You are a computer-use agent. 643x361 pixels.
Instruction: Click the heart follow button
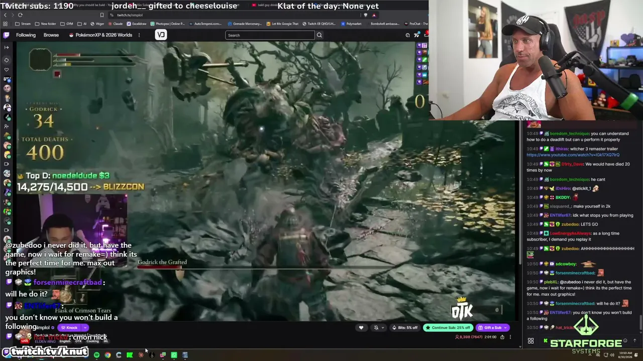[x=361, y=328]
